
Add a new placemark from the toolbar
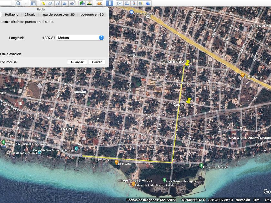coord(43,3)
